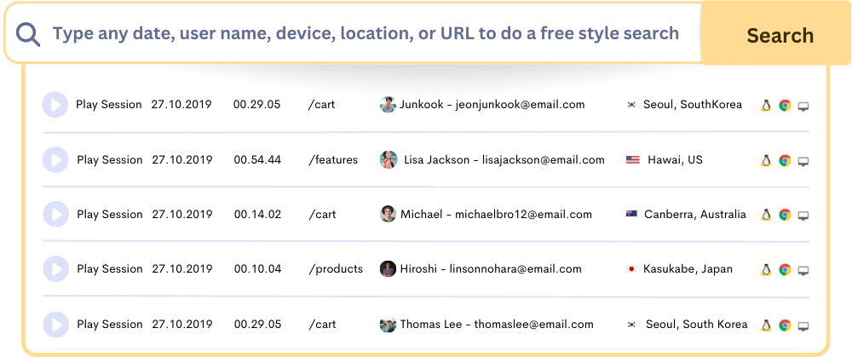Play Michael's session recording
The width and height of the screenshot is (852, 357).
55,215
